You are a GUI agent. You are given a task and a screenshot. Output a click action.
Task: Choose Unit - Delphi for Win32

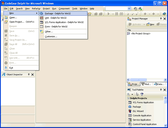click(63, 18)
